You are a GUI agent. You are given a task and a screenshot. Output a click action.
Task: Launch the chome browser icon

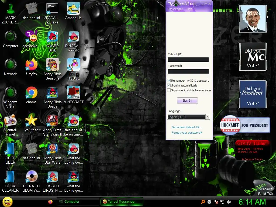point(31,95)
